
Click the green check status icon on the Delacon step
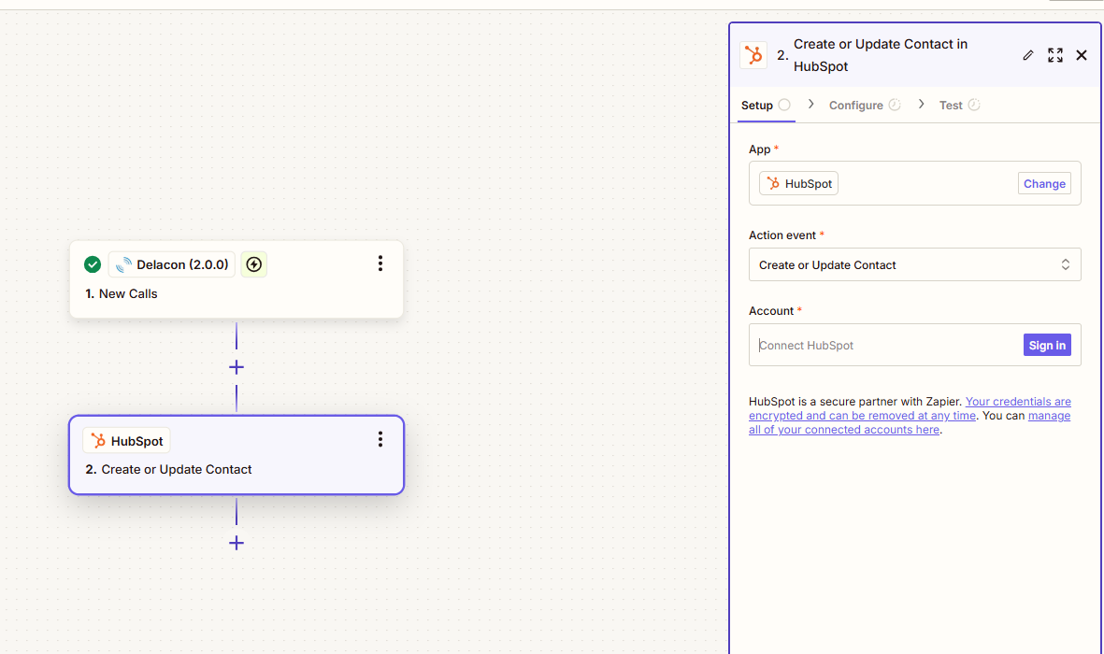(x=93, y=264)
